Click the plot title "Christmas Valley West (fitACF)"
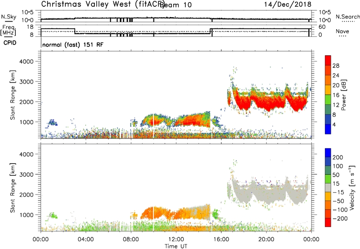Image resolution: width=360 pixels, height=249 pixels. pos(103,4)
